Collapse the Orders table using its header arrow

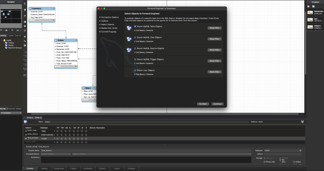76,40
